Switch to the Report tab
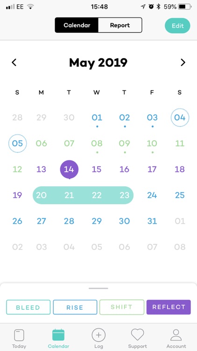This screenshot has height=351, width=197. click(x=120, y=25)
